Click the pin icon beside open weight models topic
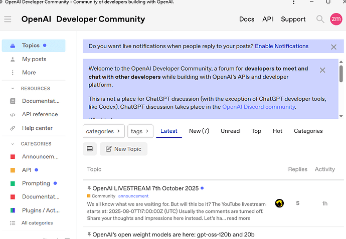Screen dimensions: 346x239 pyautogui.click(x=89, y=234)
